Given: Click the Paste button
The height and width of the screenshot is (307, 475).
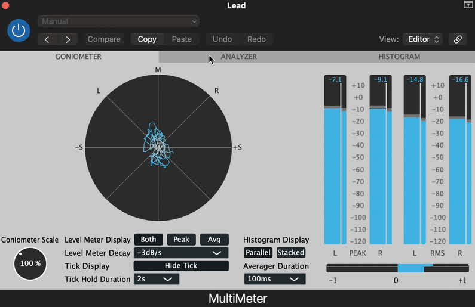Looking at the screenshot, I should [182, 39].
